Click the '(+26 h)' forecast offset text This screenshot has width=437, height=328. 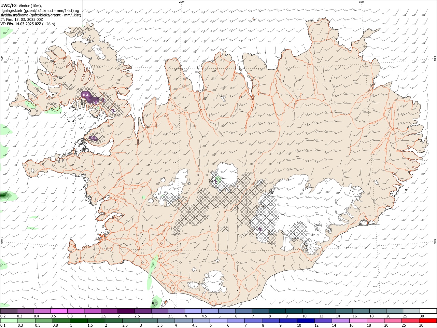(49, 24)
